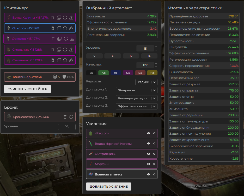Download icon on Ветка Калины row
This screenshot has width=244, height=196.
coord(71,17)
